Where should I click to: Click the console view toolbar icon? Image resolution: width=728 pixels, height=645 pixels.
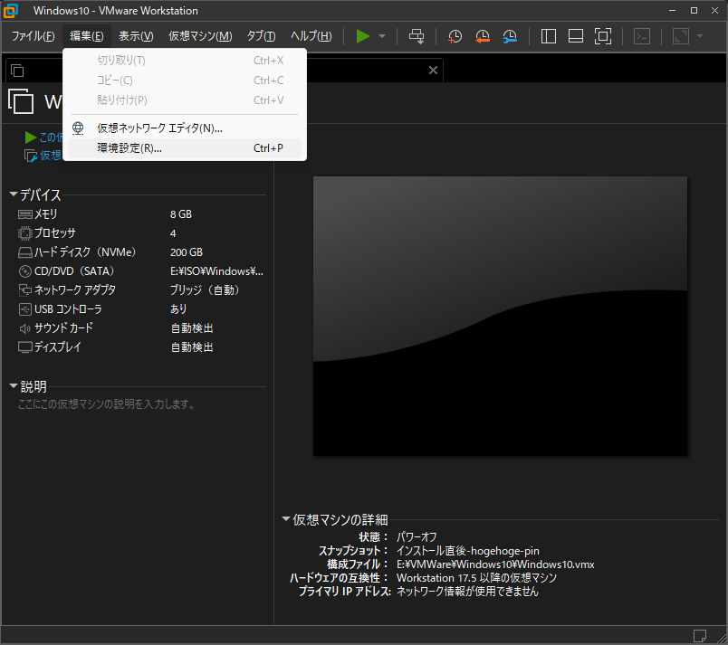click(x=642, y=36)
